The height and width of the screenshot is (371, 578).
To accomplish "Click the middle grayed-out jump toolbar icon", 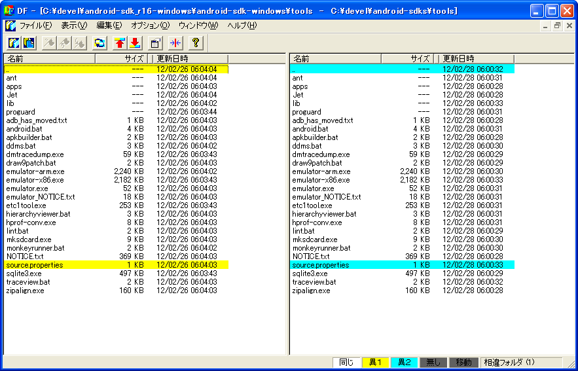I will [x=64, y=43].
